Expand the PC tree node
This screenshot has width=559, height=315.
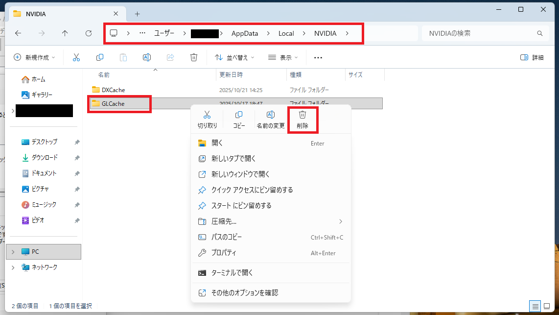click(13, 252)
